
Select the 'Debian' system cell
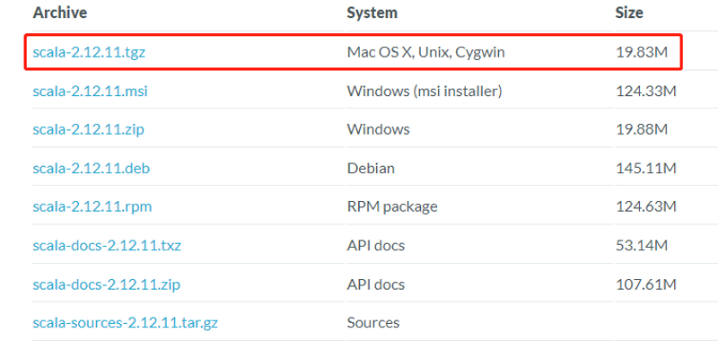coord(371,169)
